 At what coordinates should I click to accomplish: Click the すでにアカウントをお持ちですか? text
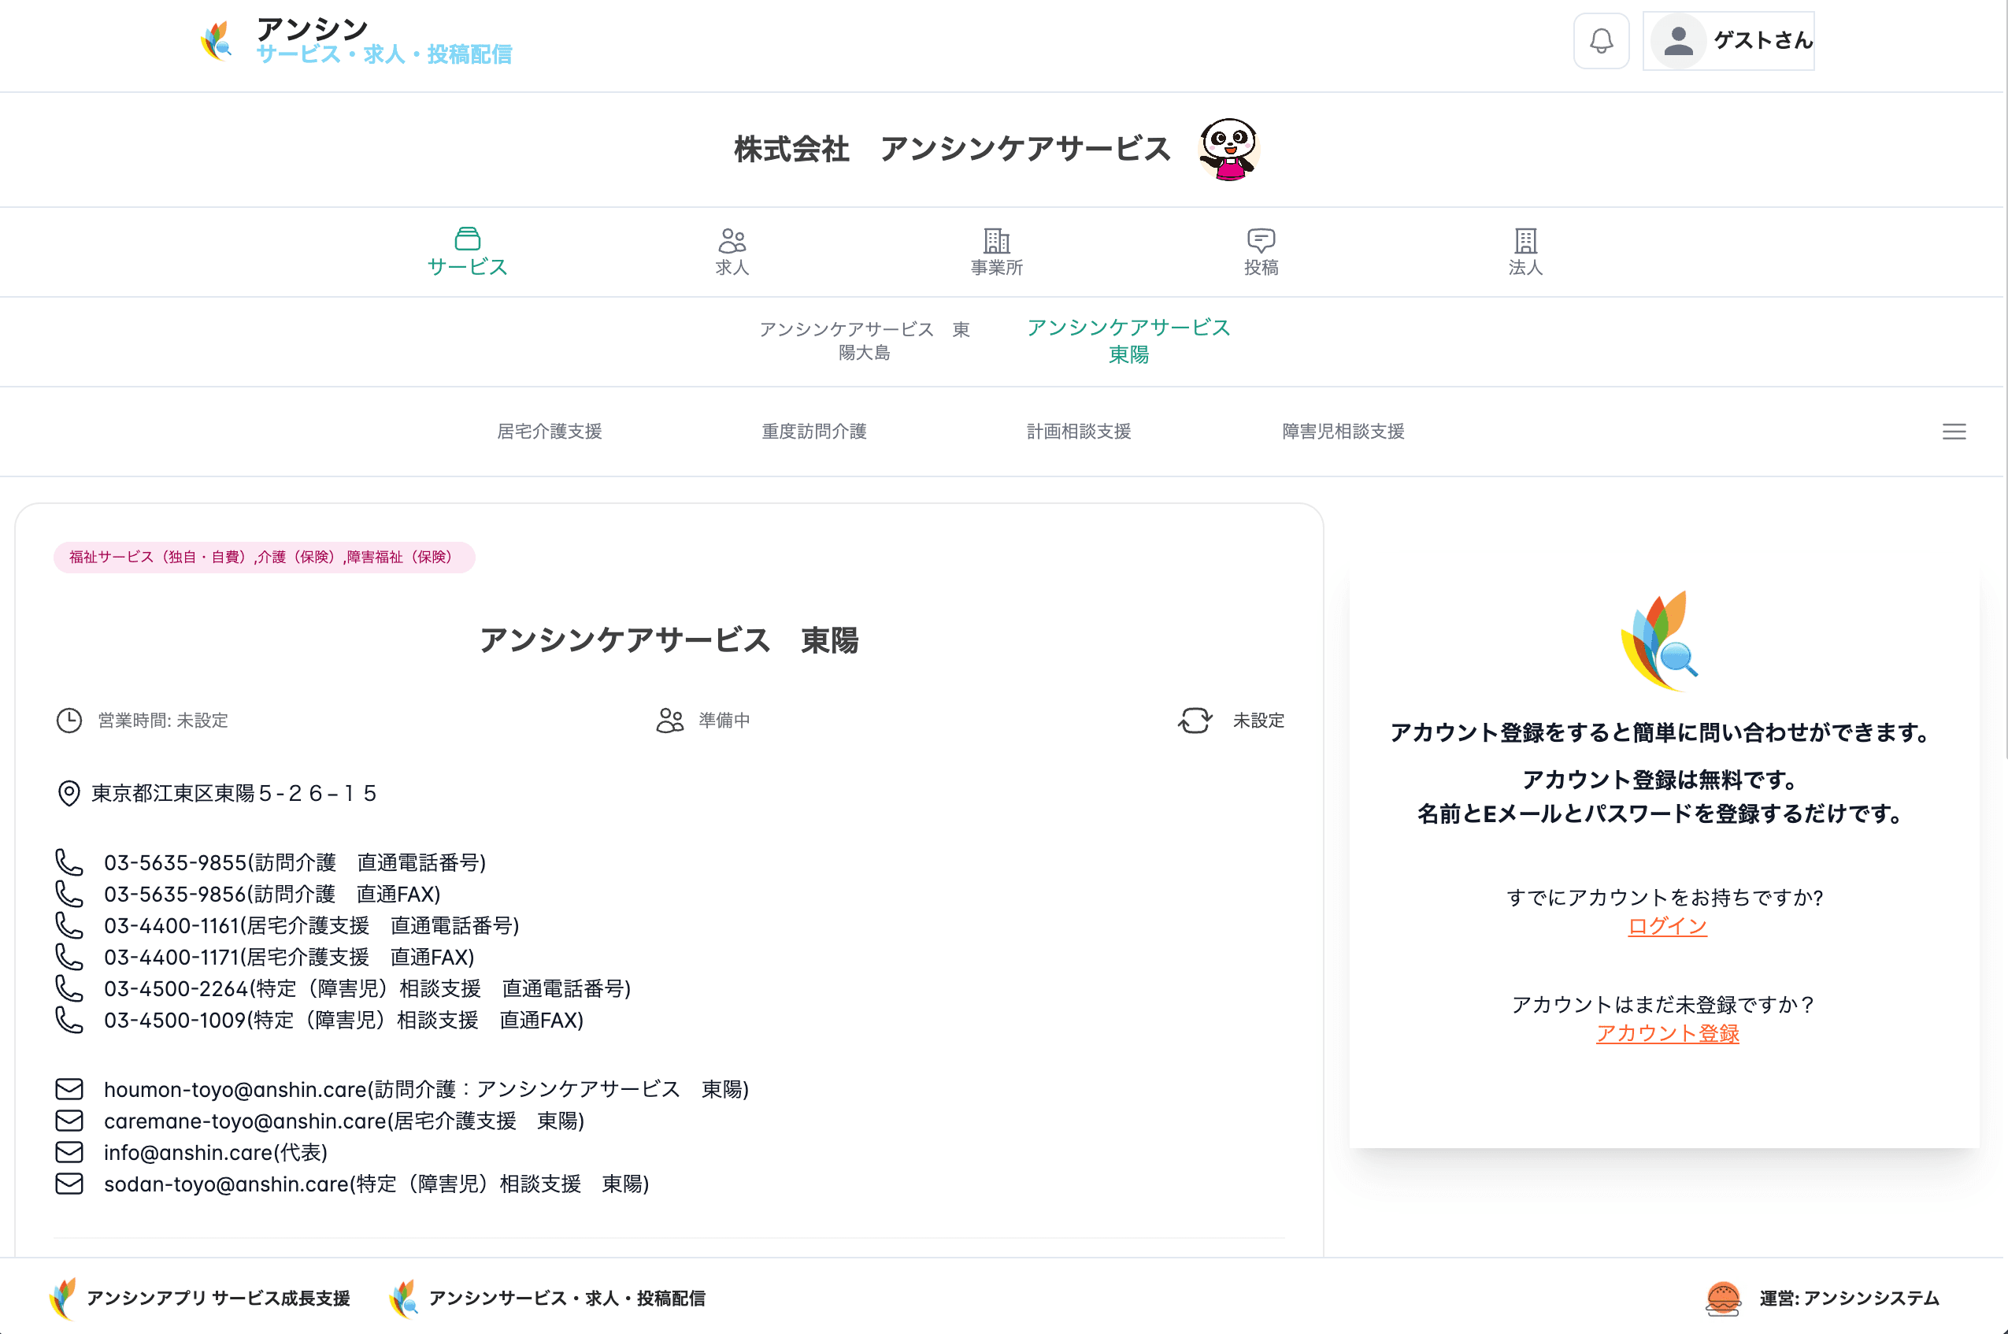tap(1665, 898)
